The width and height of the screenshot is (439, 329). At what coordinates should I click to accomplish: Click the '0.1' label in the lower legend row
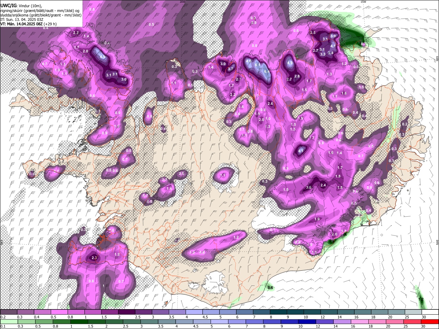pyautogui.click(x=3, y=326)
